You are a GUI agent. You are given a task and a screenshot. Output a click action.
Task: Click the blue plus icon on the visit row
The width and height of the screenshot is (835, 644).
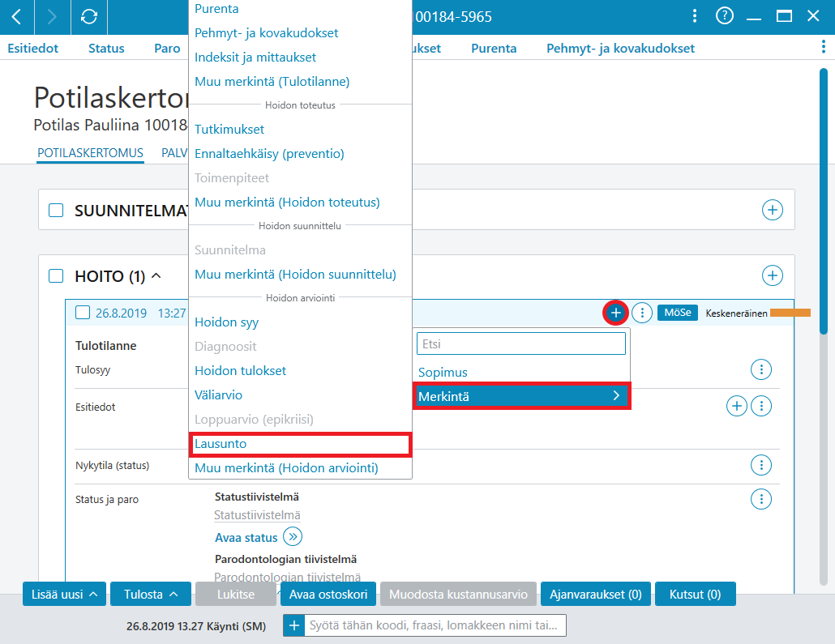click(x=615, y=313)
